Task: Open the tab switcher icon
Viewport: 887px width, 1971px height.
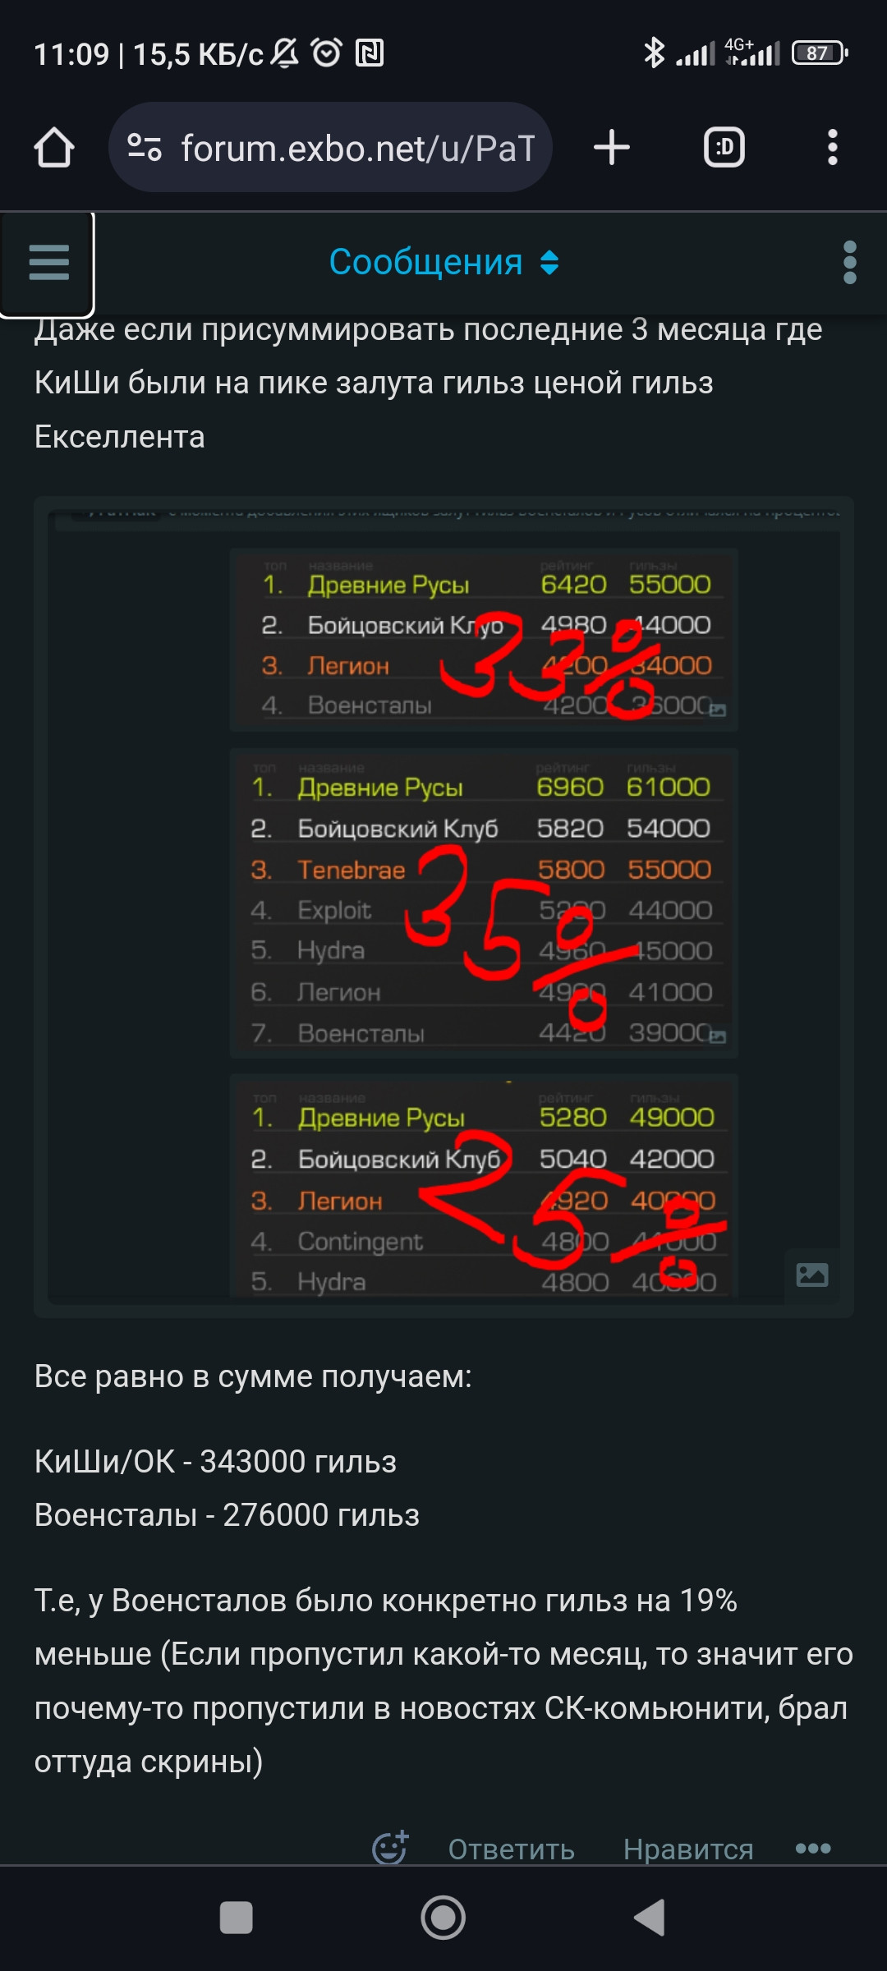Action: pyautogui.click(x=724, y=148)
